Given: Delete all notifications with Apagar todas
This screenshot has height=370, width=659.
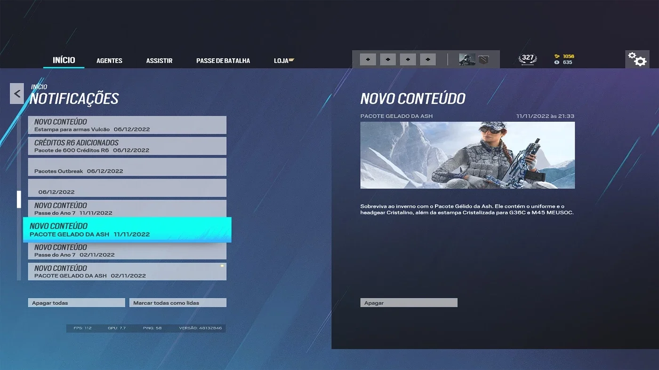Looking at the screenshot, I should [x=77, y=303].
